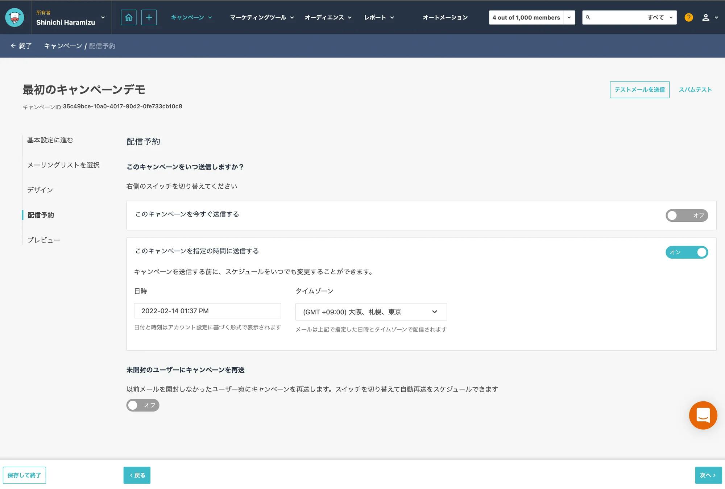Click the date-time field 2022-02-14
725x489 pixels.
point(207,311)
